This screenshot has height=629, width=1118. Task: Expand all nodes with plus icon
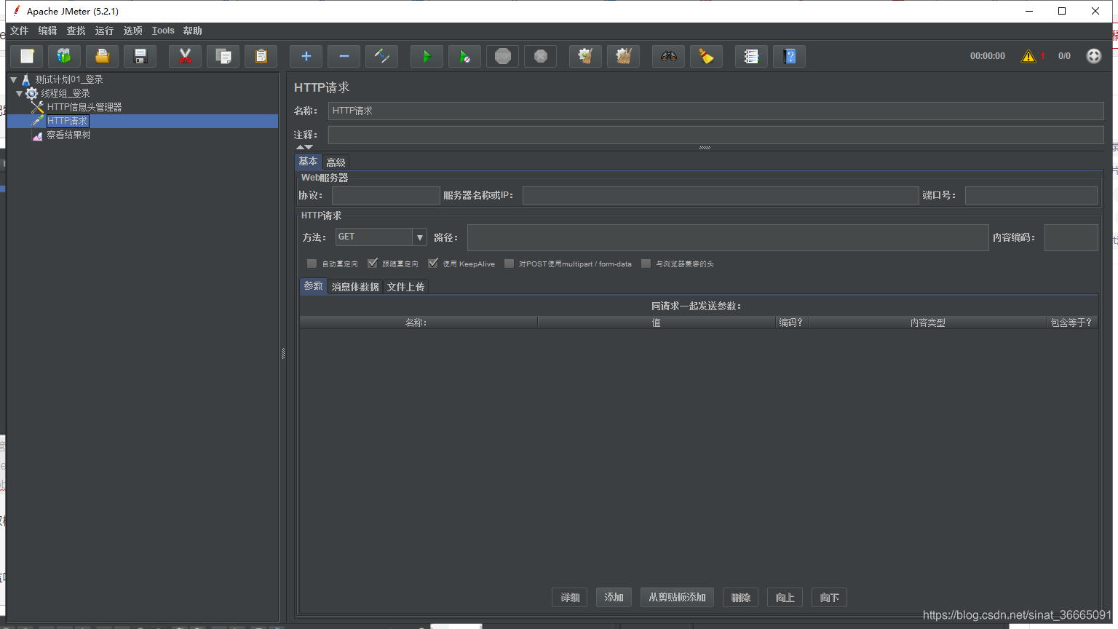tap(306, 56)
